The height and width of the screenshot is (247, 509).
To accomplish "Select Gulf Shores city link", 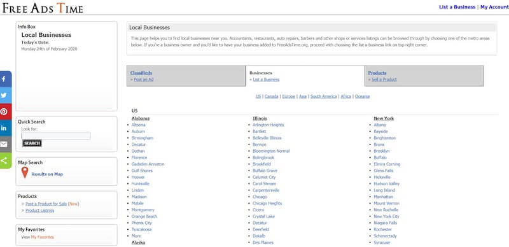I will pyautogui.click(x=142, y=171).
